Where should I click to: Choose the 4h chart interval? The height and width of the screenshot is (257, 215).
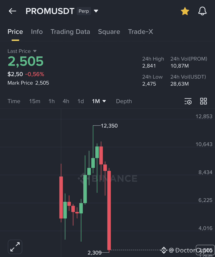[x=66, y=101]
